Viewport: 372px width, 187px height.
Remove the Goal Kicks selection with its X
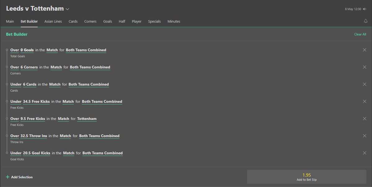pos(365,153)
